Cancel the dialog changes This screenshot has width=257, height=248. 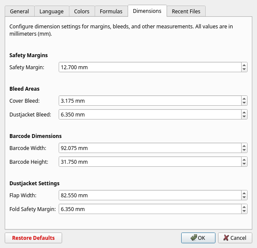(235, 238)
